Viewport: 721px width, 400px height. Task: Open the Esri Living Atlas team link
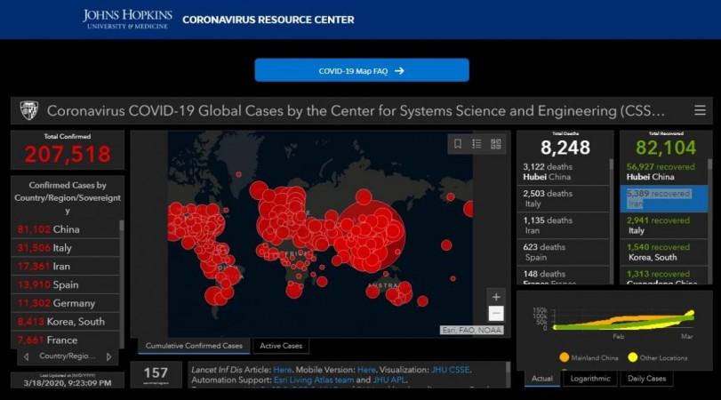(314, 380)
